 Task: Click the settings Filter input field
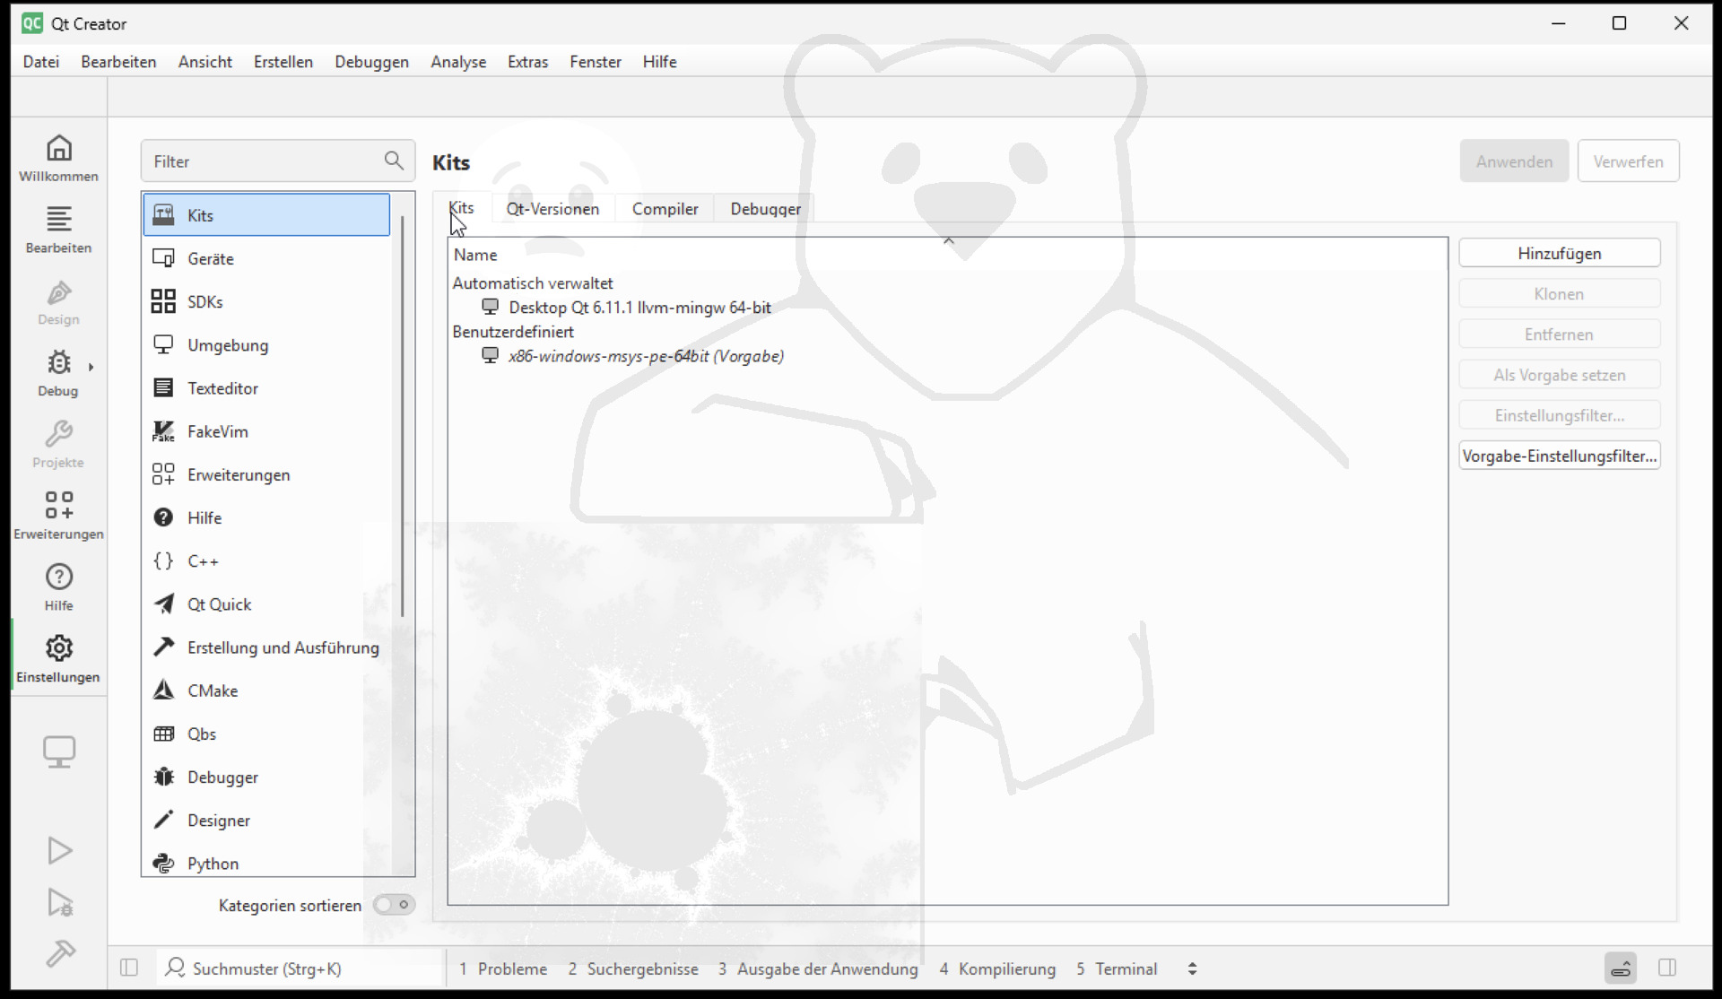tap(266, 161)
